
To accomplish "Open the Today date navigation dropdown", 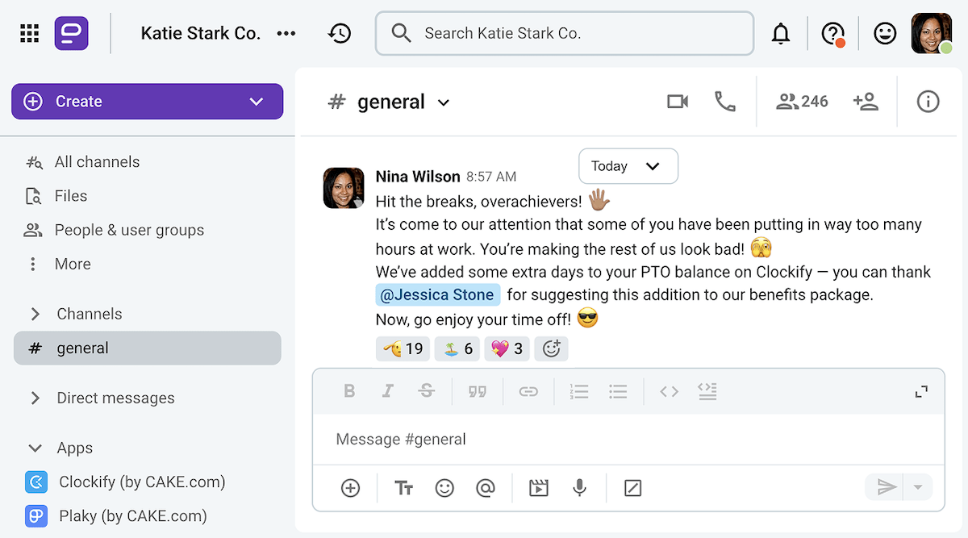I will (x=628, y=166).
